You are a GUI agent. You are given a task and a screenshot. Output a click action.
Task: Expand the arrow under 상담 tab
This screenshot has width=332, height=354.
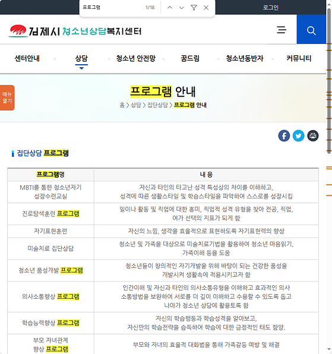(81, 68)
